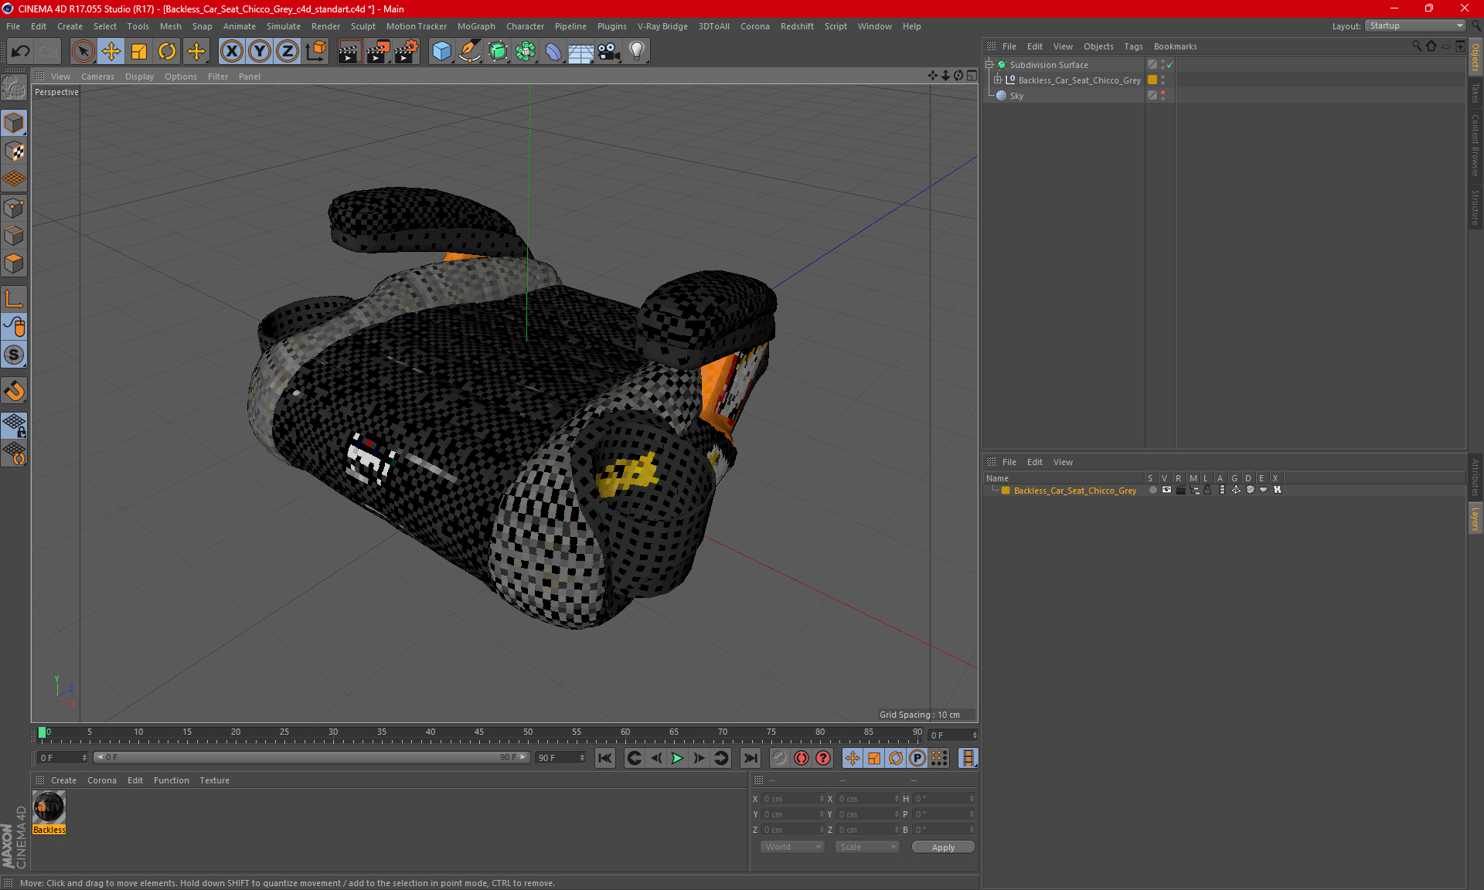The height and width of the screenshot is (890, 1484).
Task: Toggle coordinate system icon
Action: click(x=315, y=51)
